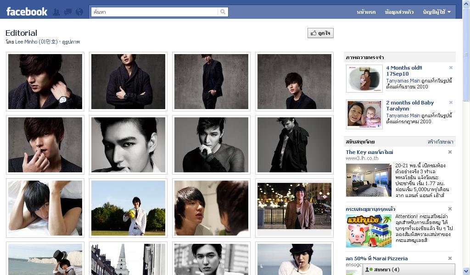This screenshot has width=470, height=275.
Task: Open the pig game ad image
Action: click(x=369, y=231)
